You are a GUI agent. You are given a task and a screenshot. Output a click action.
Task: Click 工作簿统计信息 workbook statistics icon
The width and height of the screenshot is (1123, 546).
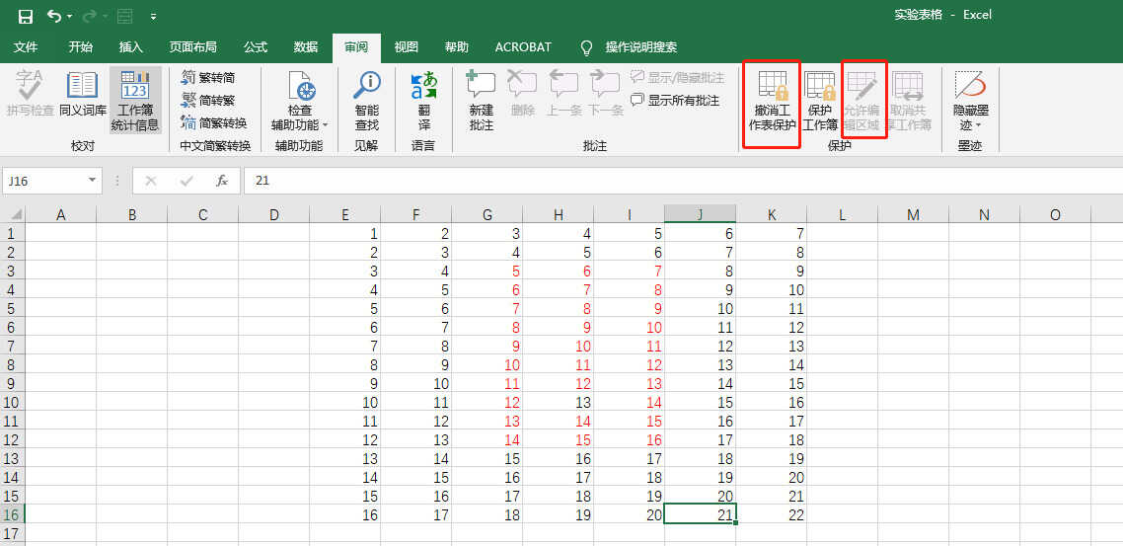(135, 101)
